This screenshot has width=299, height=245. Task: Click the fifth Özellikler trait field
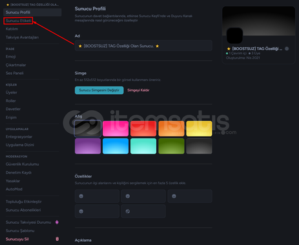pos(143,211)
